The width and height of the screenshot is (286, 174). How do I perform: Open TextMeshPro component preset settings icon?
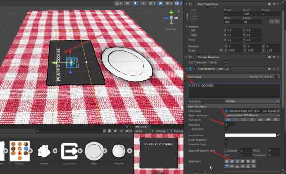pyautogui.click(x=274, y=69)
